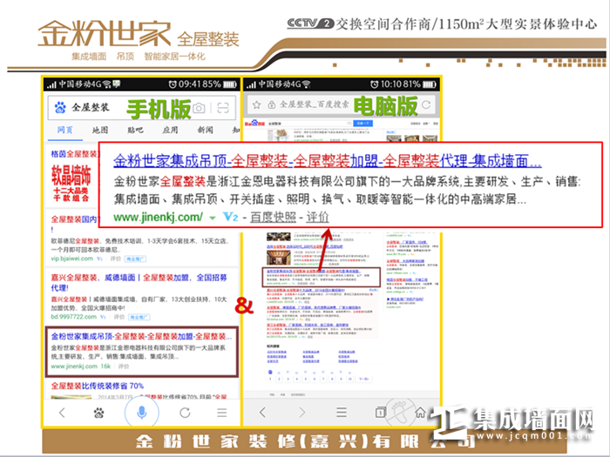Click the 评价 link in enlarged result
610x457 pixels.
click(x=317, y=217)
